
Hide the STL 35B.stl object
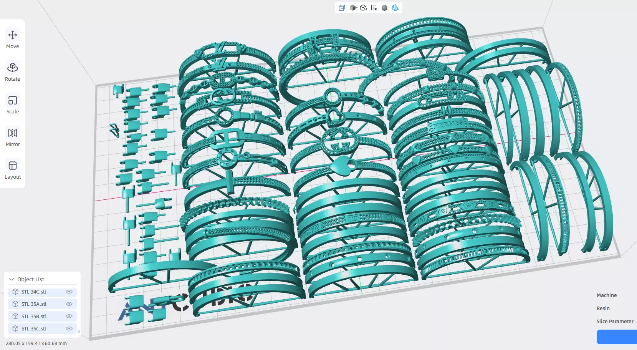coord(69,316)
